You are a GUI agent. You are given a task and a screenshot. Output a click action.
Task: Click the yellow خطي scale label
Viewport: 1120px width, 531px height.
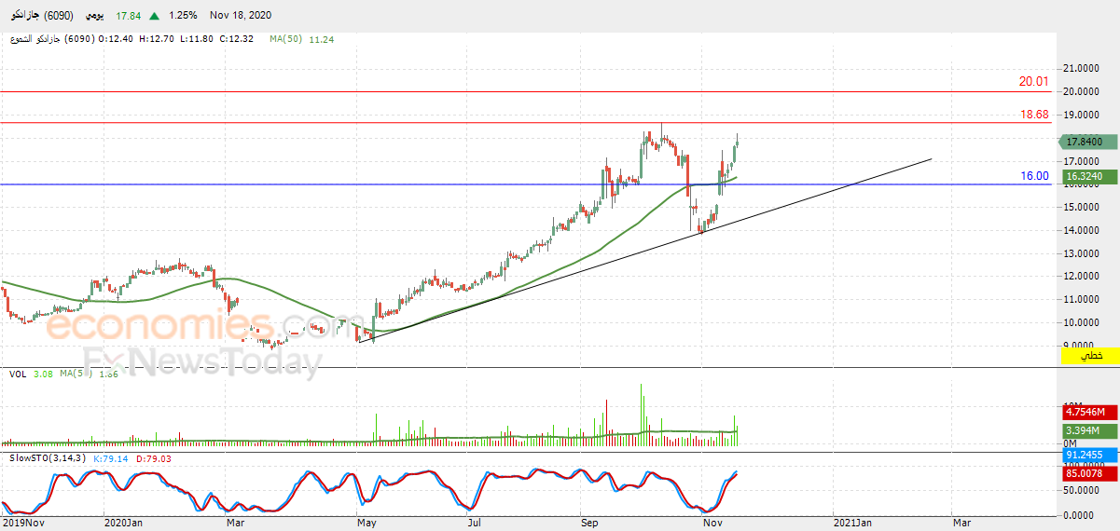(x=1088, y=356)
